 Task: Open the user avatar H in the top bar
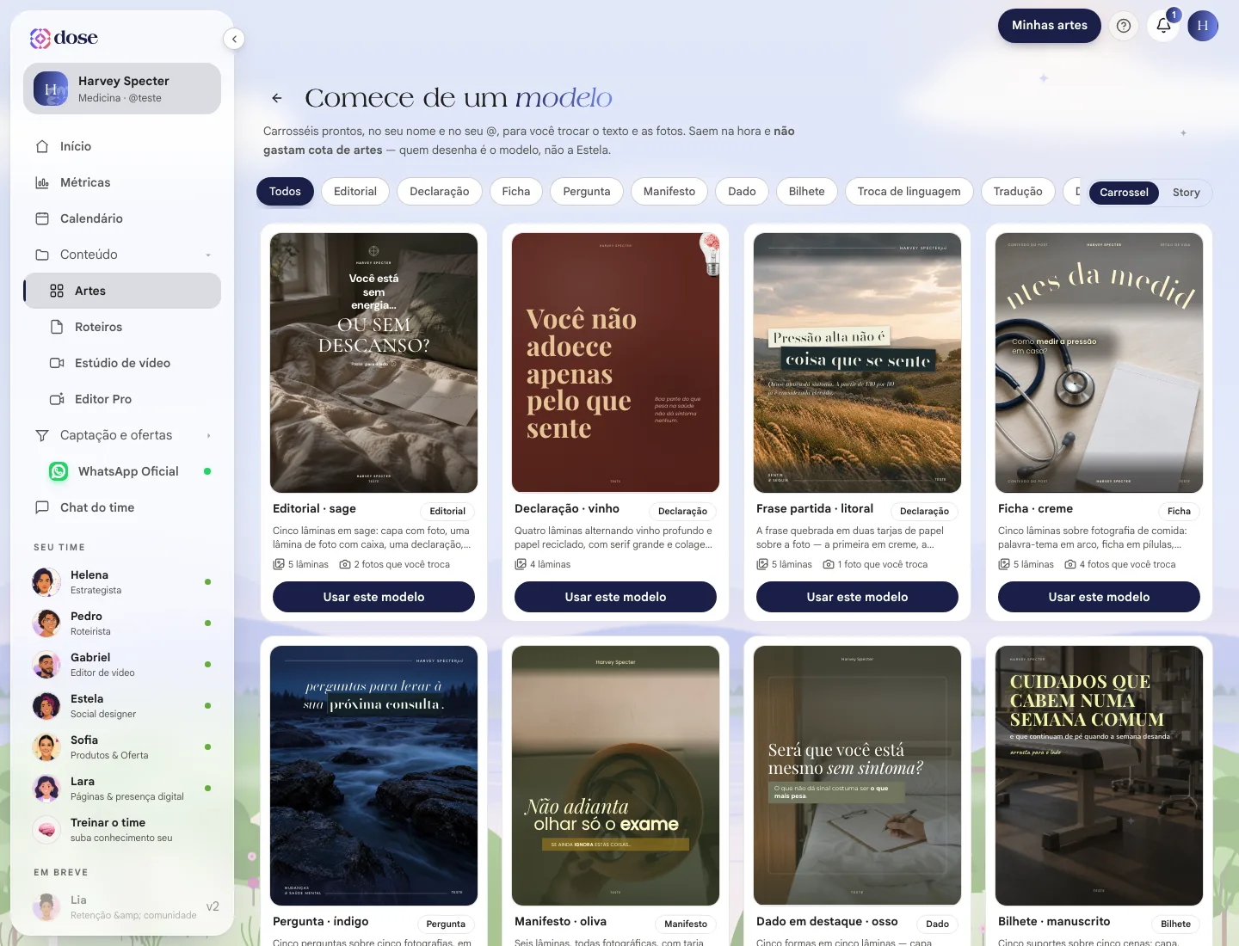tap(1203, 26)
